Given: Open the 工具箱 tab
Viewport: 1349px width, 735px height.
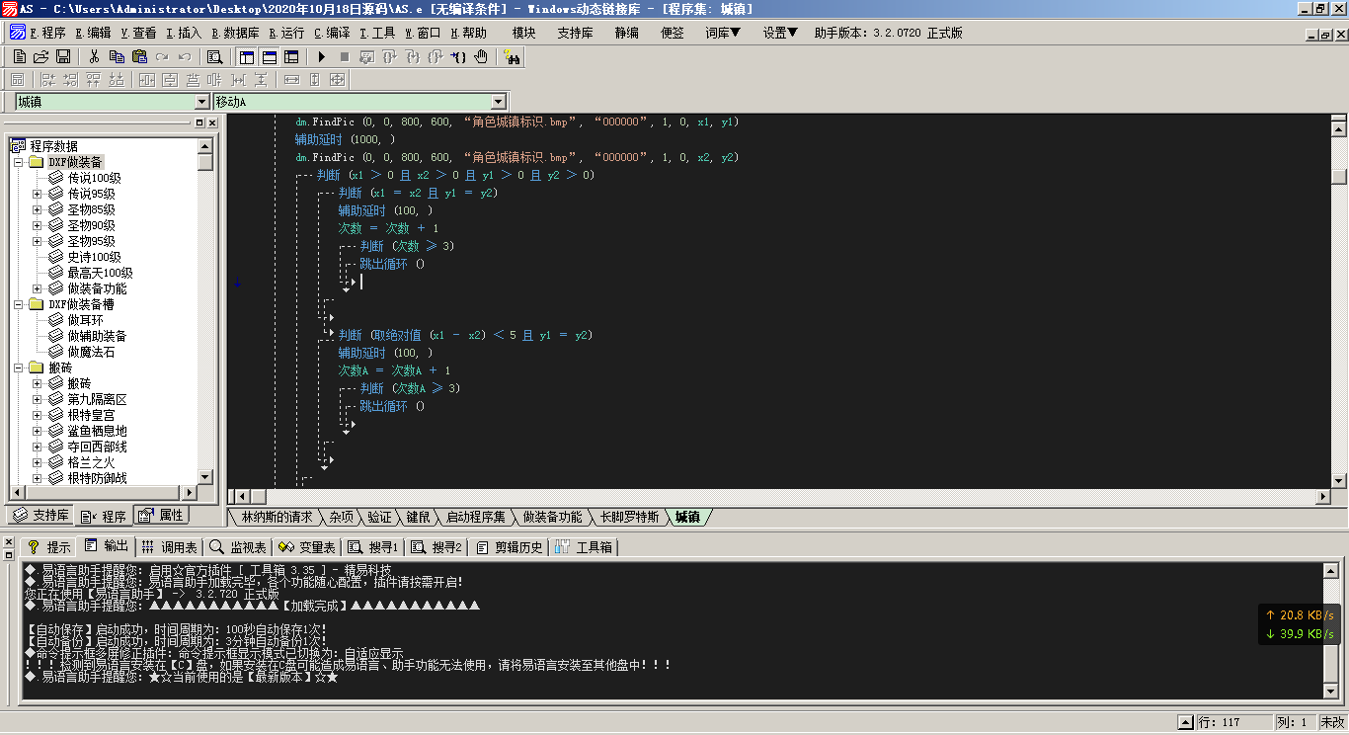Looking at the screenshot, I should tap(585, 546).
